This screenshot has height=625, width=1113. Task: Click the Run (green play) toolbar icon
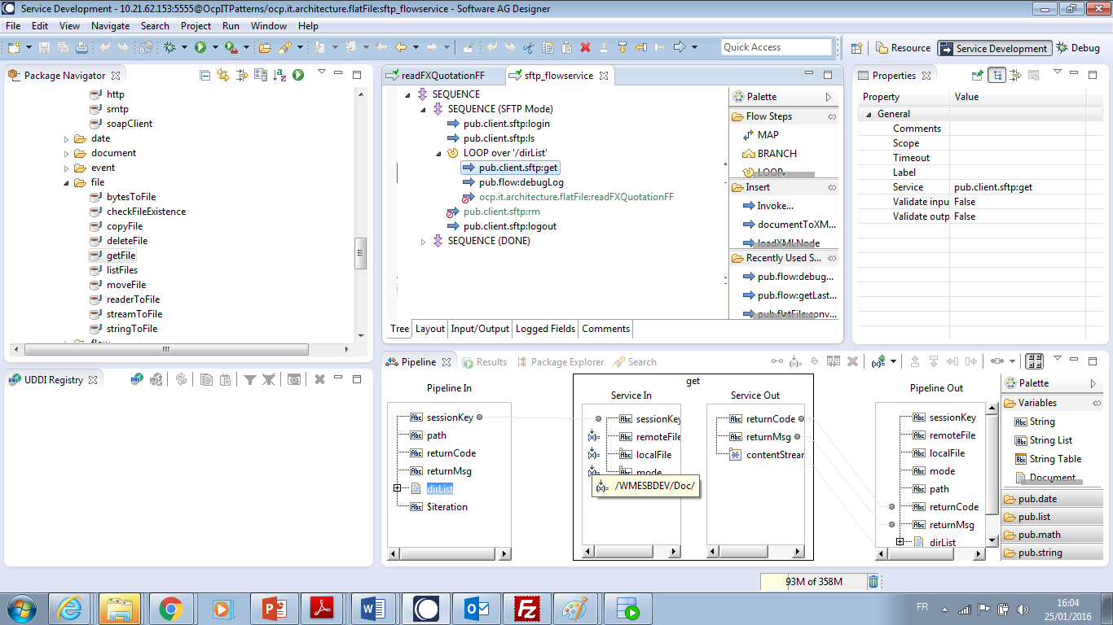click(x=200, y=48)
